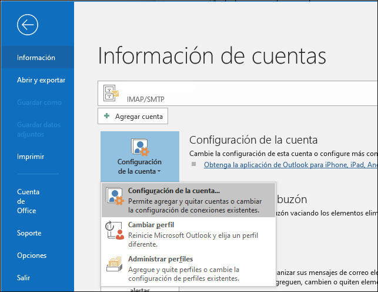Click the IMAP/SMTP account mailbox icon
Image resolution: width=378 pixels, height=292 pixels.
(111, 93)
